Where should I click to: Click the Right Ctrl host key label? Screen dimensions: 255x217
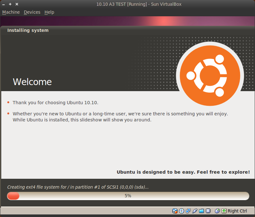pyautogui.click(x=237, y=211)
